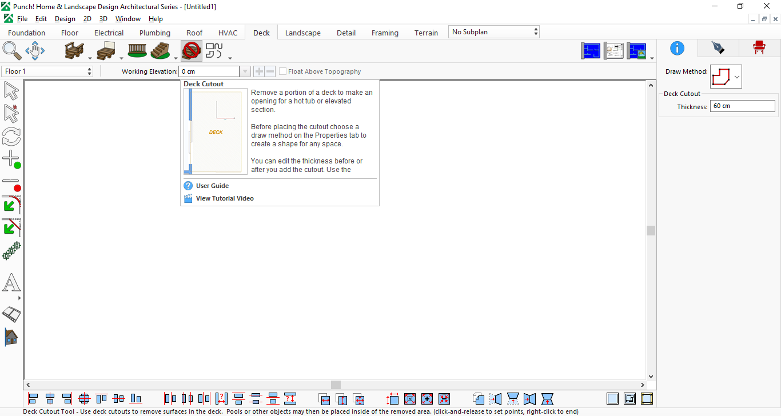Click the plus elevation button
781x416 pixels.
point(259,71)
